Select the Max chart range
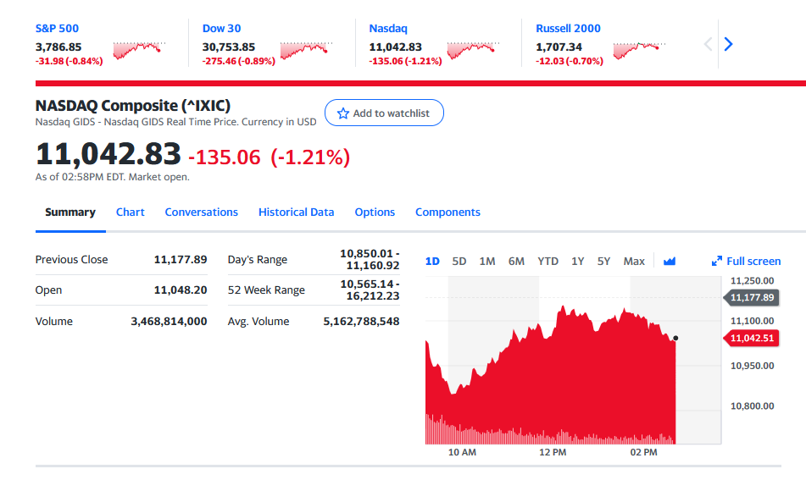 pyautogui.click(x=634, y=262)
